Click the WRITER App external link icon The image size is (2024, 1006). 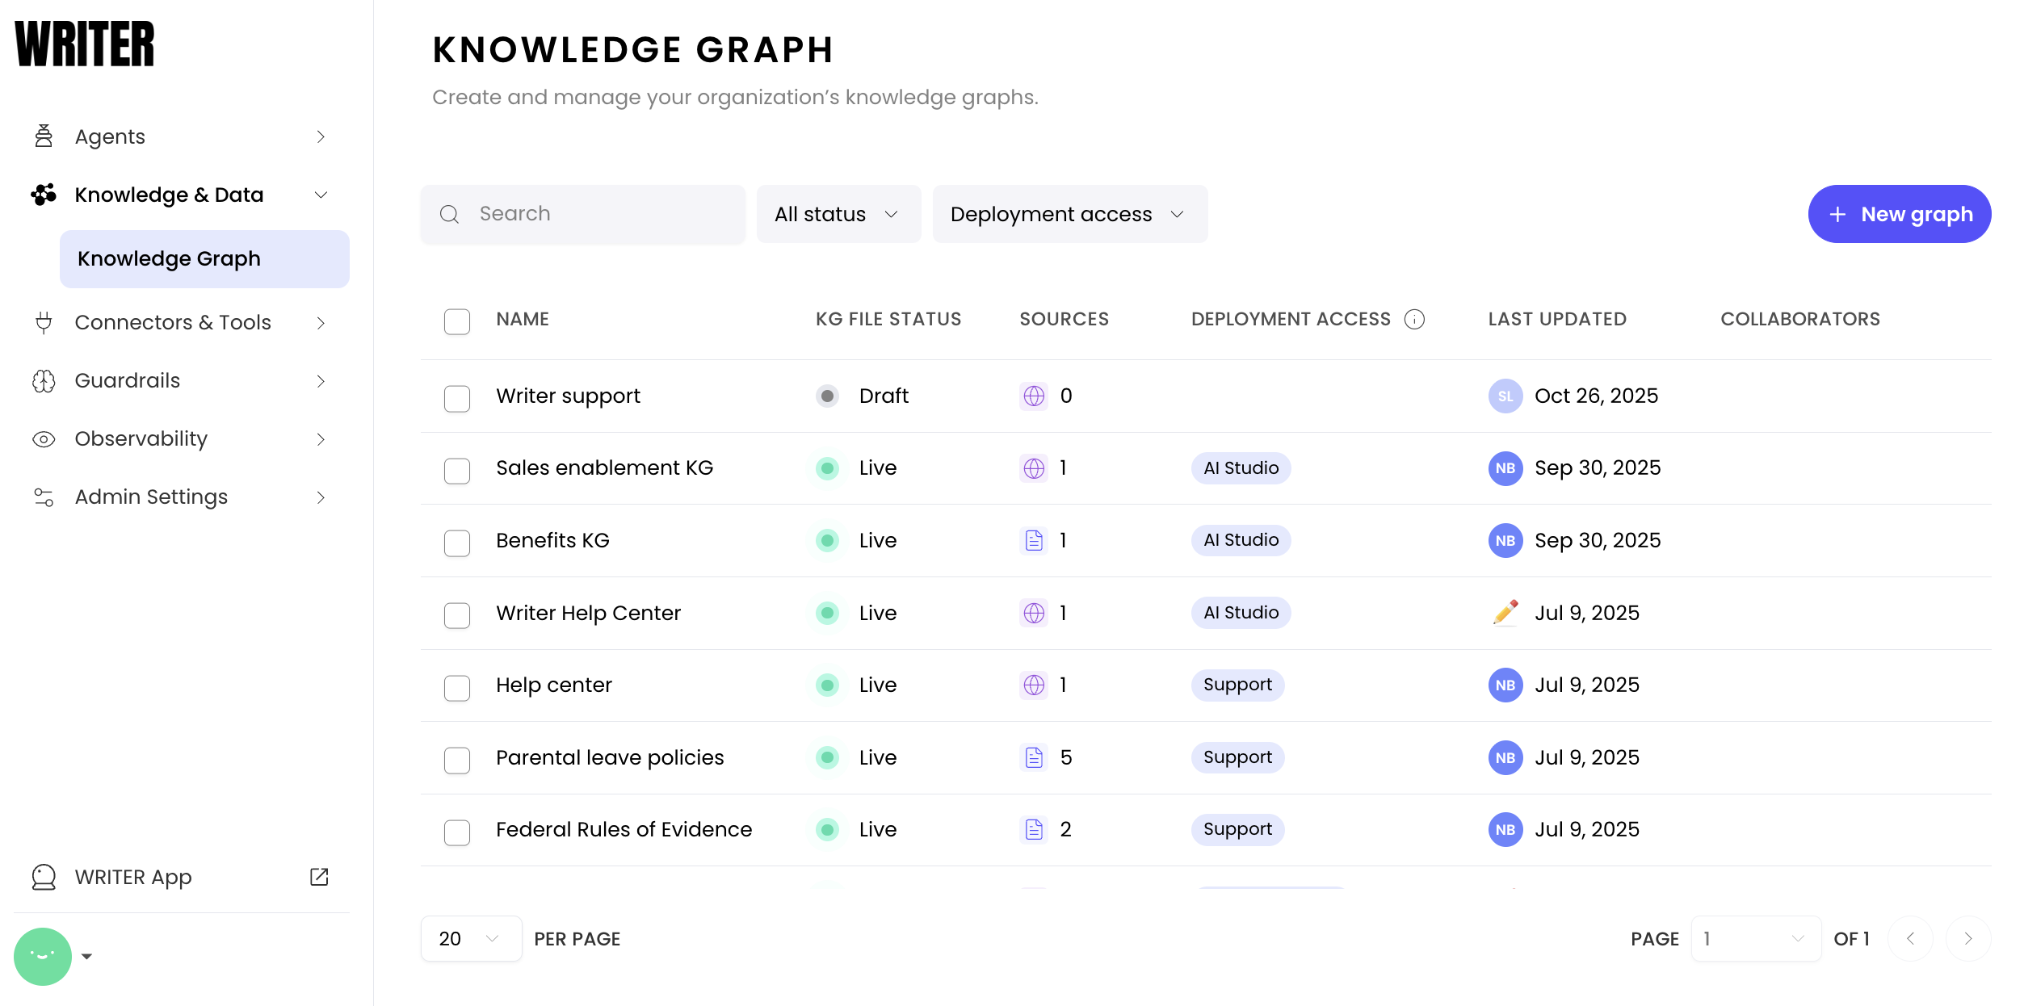click(x=319, y=877)
